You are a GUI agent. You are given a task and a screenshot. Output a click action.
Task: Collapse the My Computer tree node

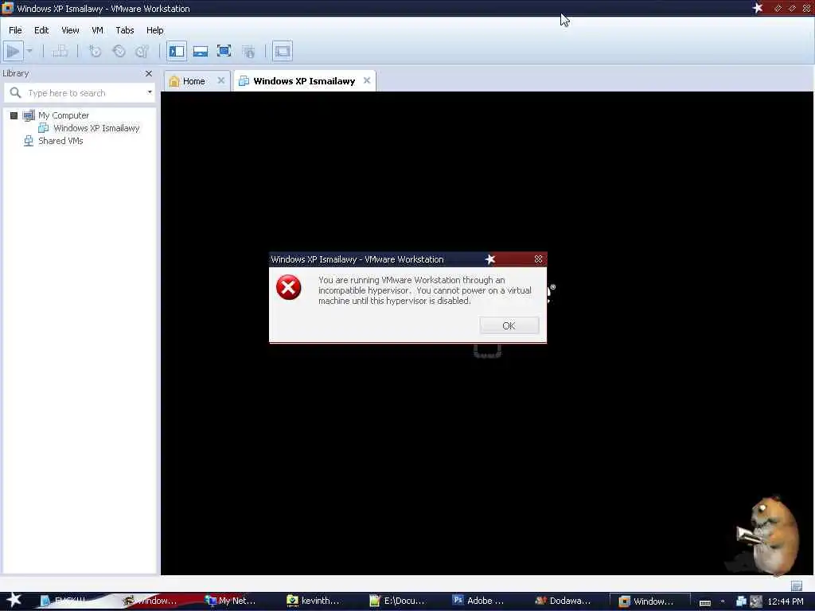click(x=14, y=115)
